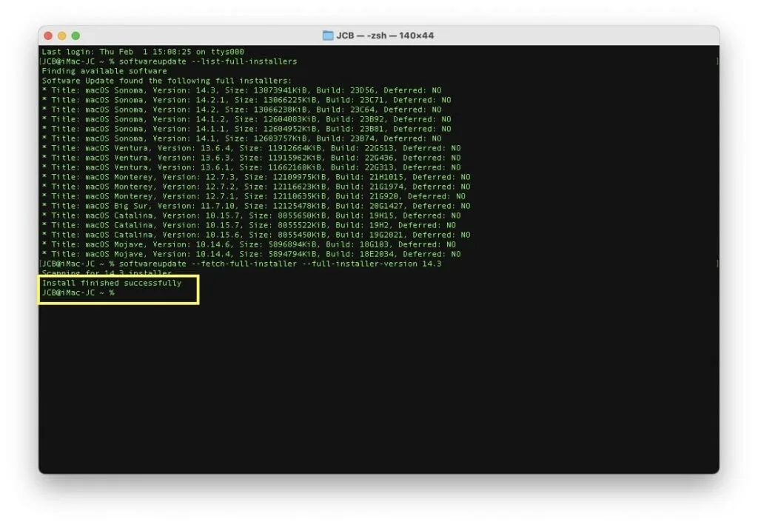Click the macOS Sonoma Version 14.1.2 row
Screen dimensions: 758x525
(246, 119)
